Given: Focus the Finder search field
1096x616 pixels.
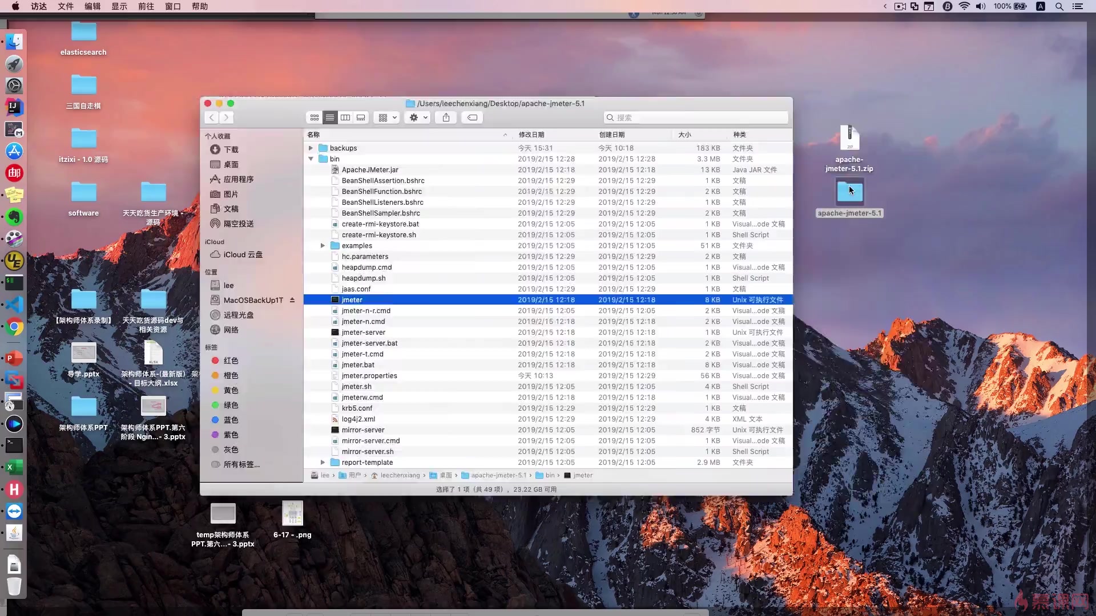Looking at the screenshot, I should [696, 117].
